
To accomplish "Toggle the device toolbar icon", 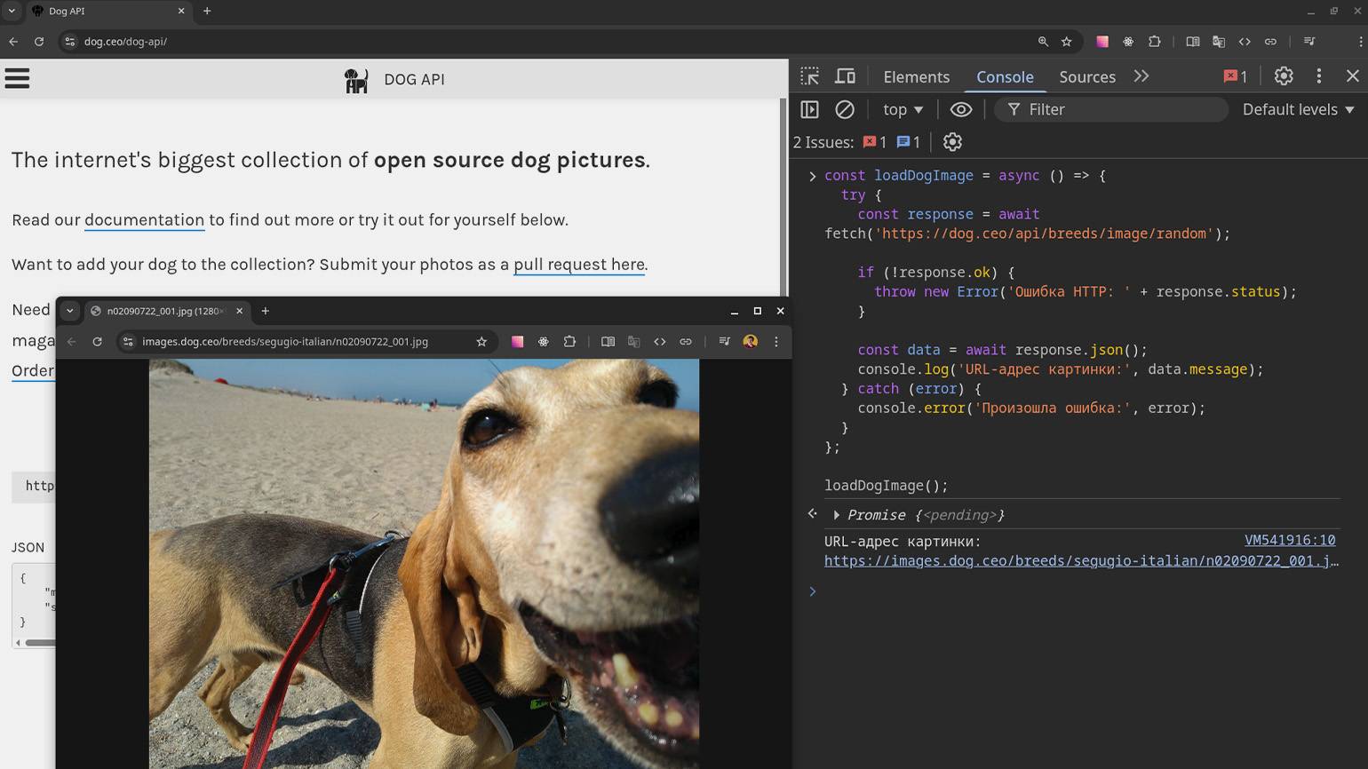I will click(x=845, y=76).
